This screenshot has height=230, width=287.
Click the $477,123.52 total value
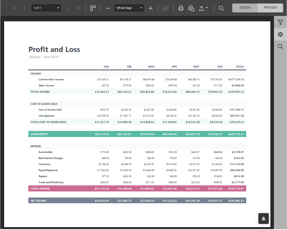(236, 79)
